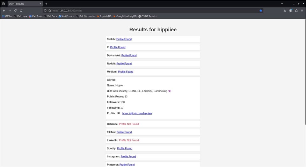The height and width of the screenshot is (167, 306).
Task: Open the OffSec bookmark
Action: coord(7,16)
